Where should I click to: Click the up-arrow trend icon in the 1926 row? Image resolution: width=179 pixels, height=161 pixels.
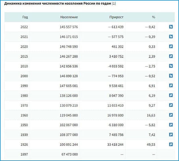pyautogui.click(x=171, y=144)
